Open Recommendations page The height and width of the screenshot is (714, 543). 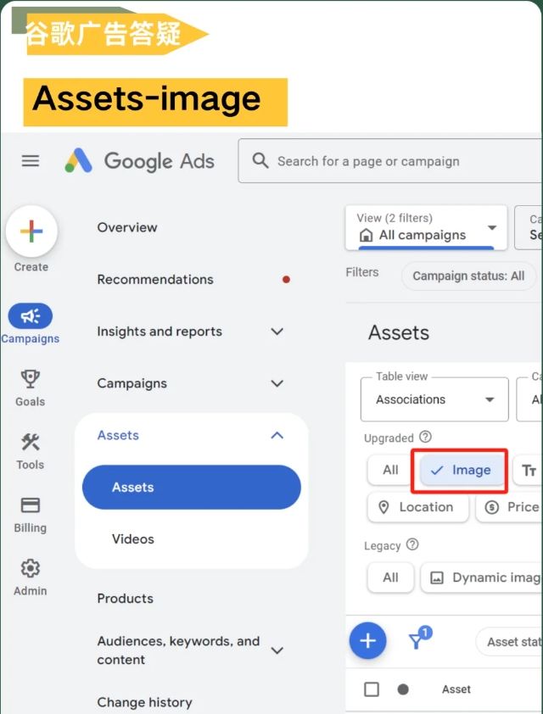(155, 279)
